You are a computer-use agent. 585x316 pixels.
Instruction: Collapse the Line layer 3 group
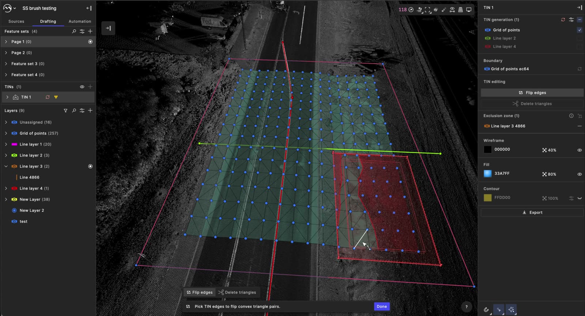pos(6,166)
